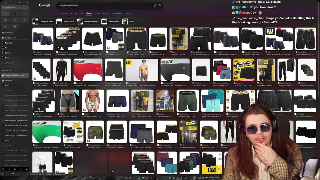Viewport: 320px width, 180px height.
Task: Open the Kick Dashboard sidebar item
Action: click(15, 38)
